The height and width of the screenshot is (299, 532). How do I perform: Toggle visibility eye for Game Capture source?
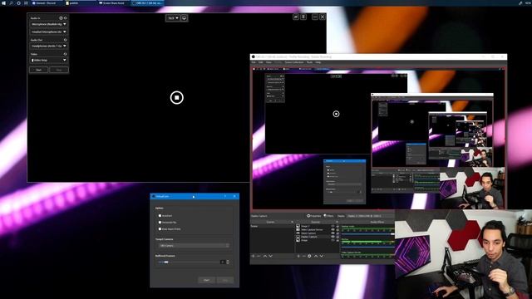pos(332,233)
